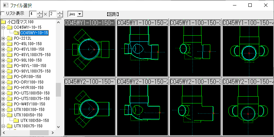Click the PO-90YL100X75-150 folder icon

pyautogui.click(x=10, y=71)
